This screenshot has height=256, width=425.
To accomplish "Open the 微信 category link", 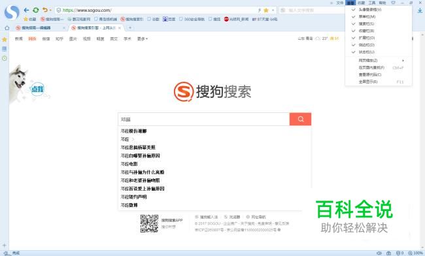I will 46,39.
